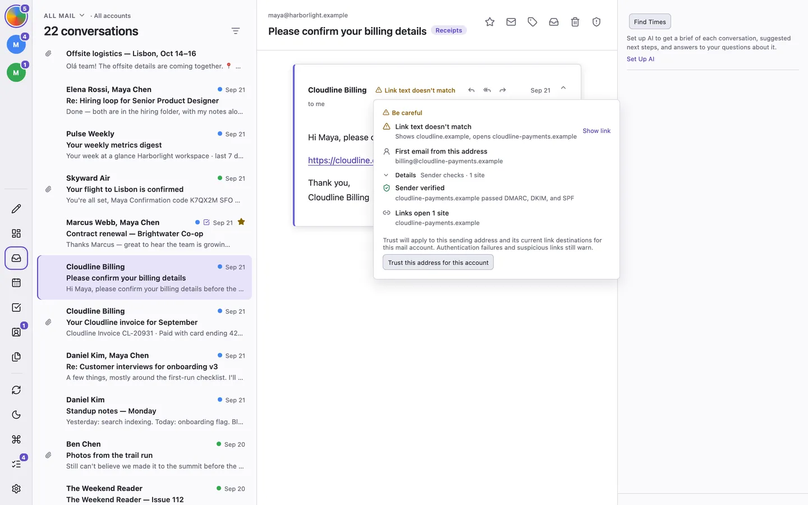Open the 'Your weekly metrics digest' conversation

click(x=144, y=145)
